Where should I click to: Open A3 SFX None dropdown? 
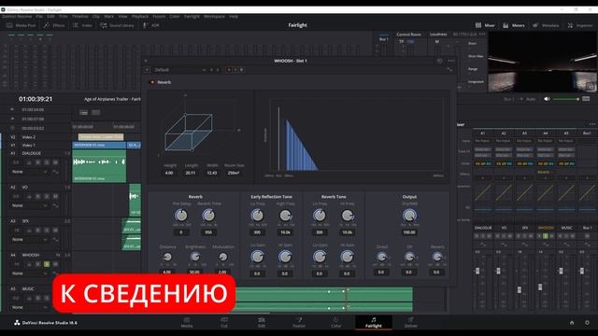(x=29, y=240)
